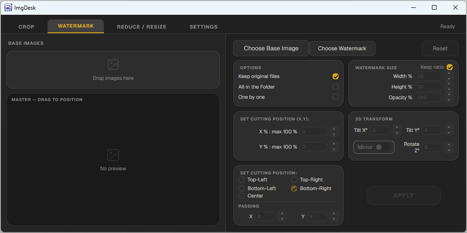
Task: Click the WATERMARK SIZE heading
Action: 376,68
